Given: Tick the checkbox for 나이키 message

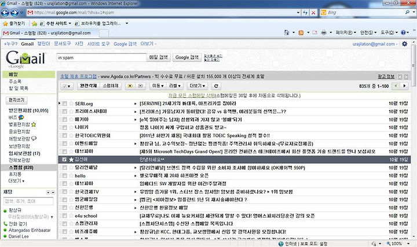Looking at the screenshot, I should point(64,127).
